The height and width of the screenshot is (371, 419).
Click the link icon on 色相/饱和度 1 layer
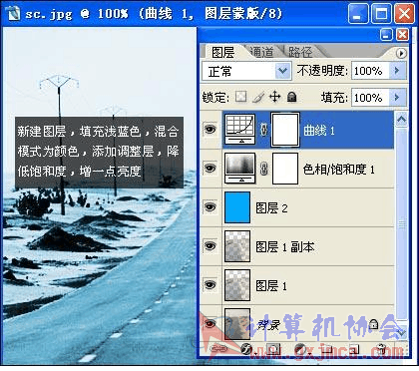[x=263, y=169]
